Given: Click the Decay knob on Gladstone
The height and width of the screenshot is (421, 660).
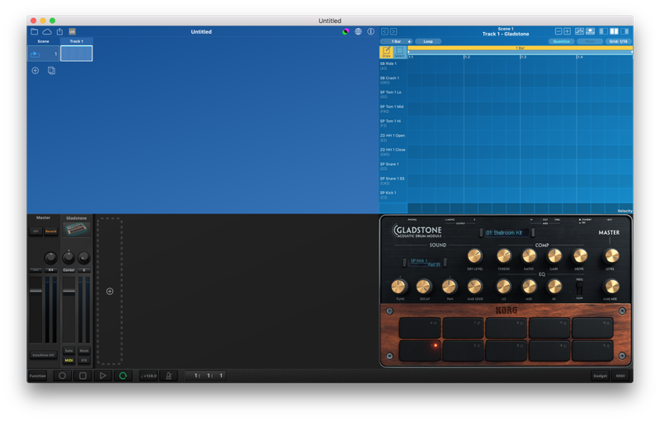Looking at the screenshot, I should click(x=424, y=287).
